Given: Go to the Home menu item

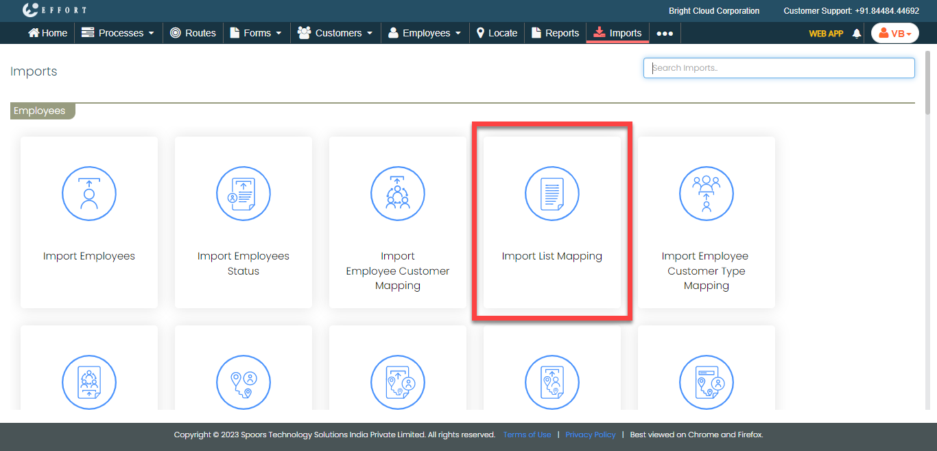Looking at the screenshot, I should (47, 33).
